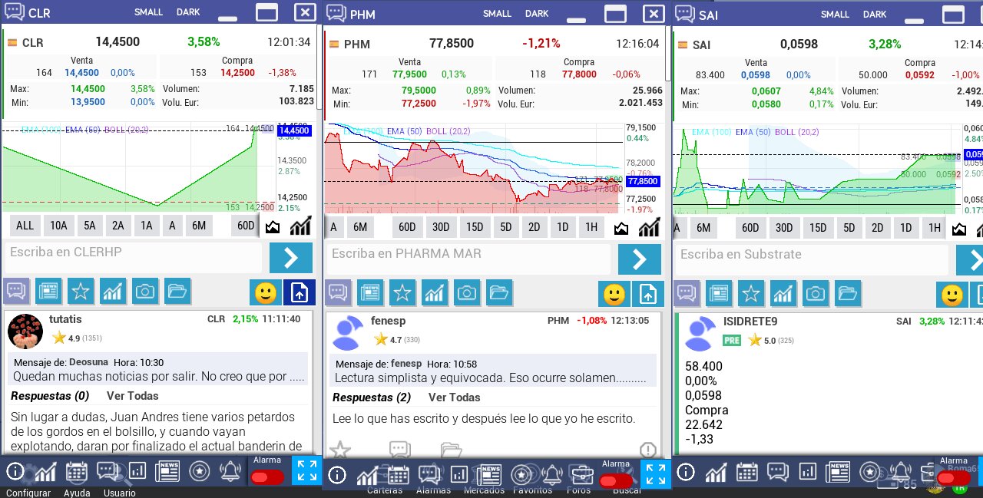The width and height of the screenshot is (983, 498).
Task: Open news icon in SAI window toolbar
Action: point(719,293)
